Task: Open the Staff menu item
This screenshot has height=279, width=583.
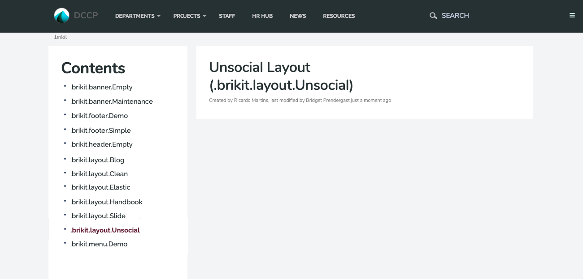Action: (x=227, y=16)
